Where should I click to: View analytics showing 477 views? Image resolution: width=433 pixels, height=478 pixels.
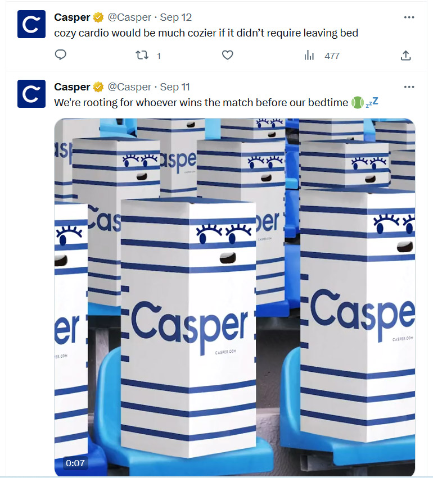click(322, 56)
